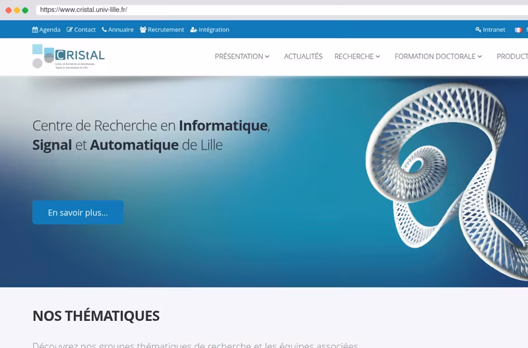Click the Annuaire phone icon

point(104,30)
